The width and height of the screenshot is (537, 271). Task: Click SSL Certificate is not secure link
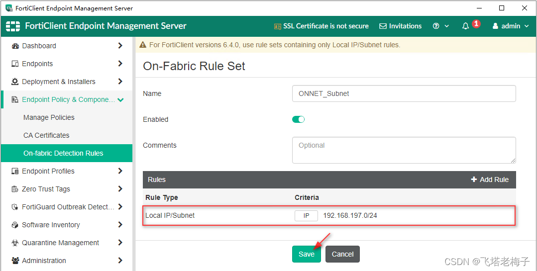pyautogui.click(x=321, y=26)
